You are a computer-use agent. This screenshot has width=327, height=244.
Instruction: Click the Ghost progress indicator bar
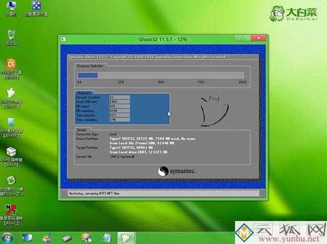tap(160, 75)
